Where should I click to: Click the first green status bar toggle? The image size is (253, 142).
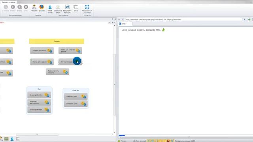[149, 141]
